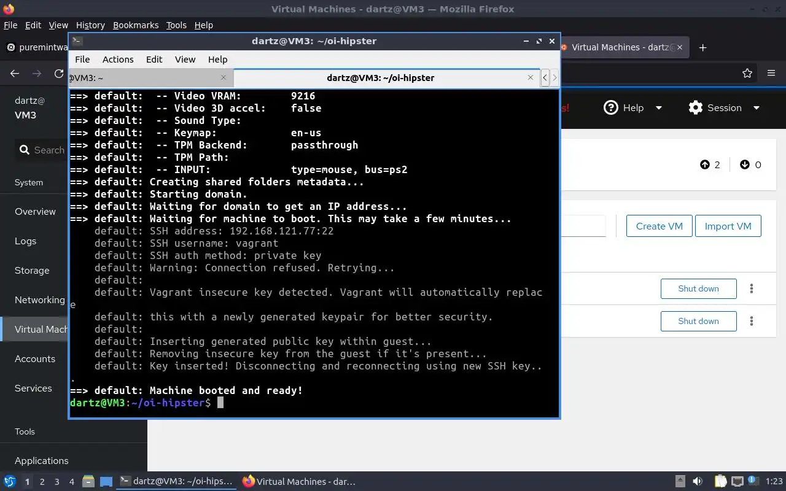786x491 pixels.
Task: Click the Create VM button
Action: pyautogui.click(x=660, y=226)
